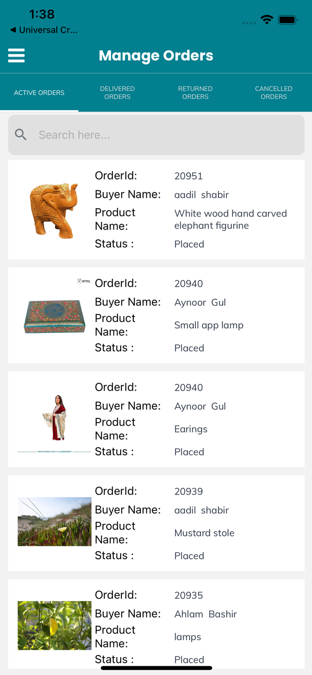Click the search magnifier icon
Screen dimensions: 312x675
click(21, 135)
